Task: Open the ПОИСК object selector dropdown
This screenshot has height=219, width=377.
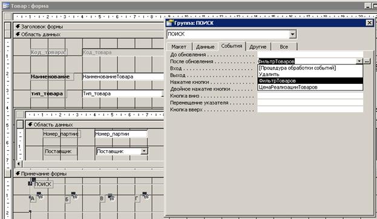Action: tap(292, 34)
